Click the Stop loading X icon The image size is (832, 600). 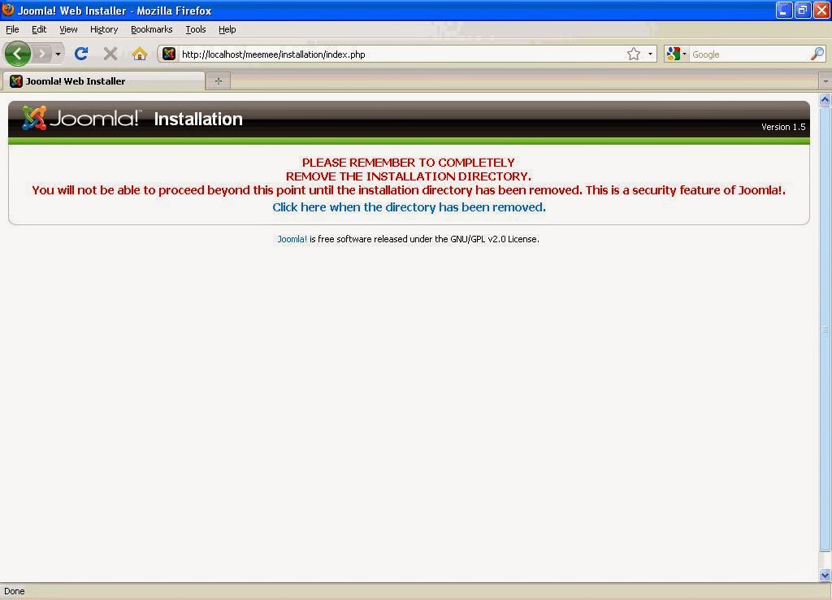point(110,54)
